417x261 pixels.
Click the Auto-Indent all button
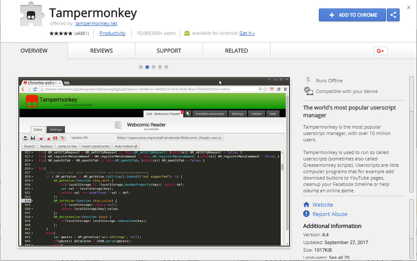tap(126, 146)
